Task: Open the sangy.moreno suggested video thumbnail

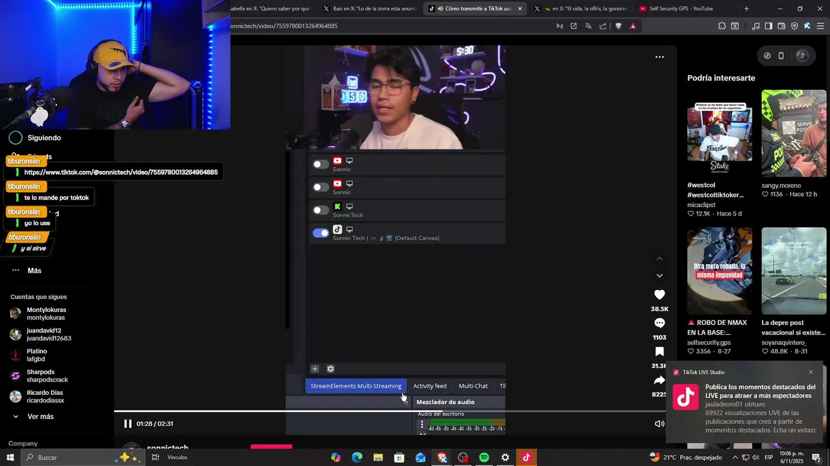Action: (794, 133)
